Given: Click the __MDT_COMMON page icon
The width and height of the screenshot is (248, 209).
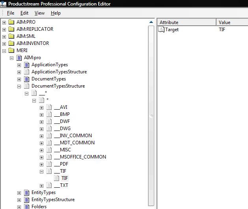Looking at the screenshot, I should coord(49,143).
